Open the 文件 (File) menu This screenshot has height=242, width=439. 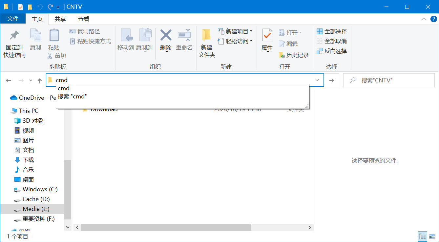(13, 19)
